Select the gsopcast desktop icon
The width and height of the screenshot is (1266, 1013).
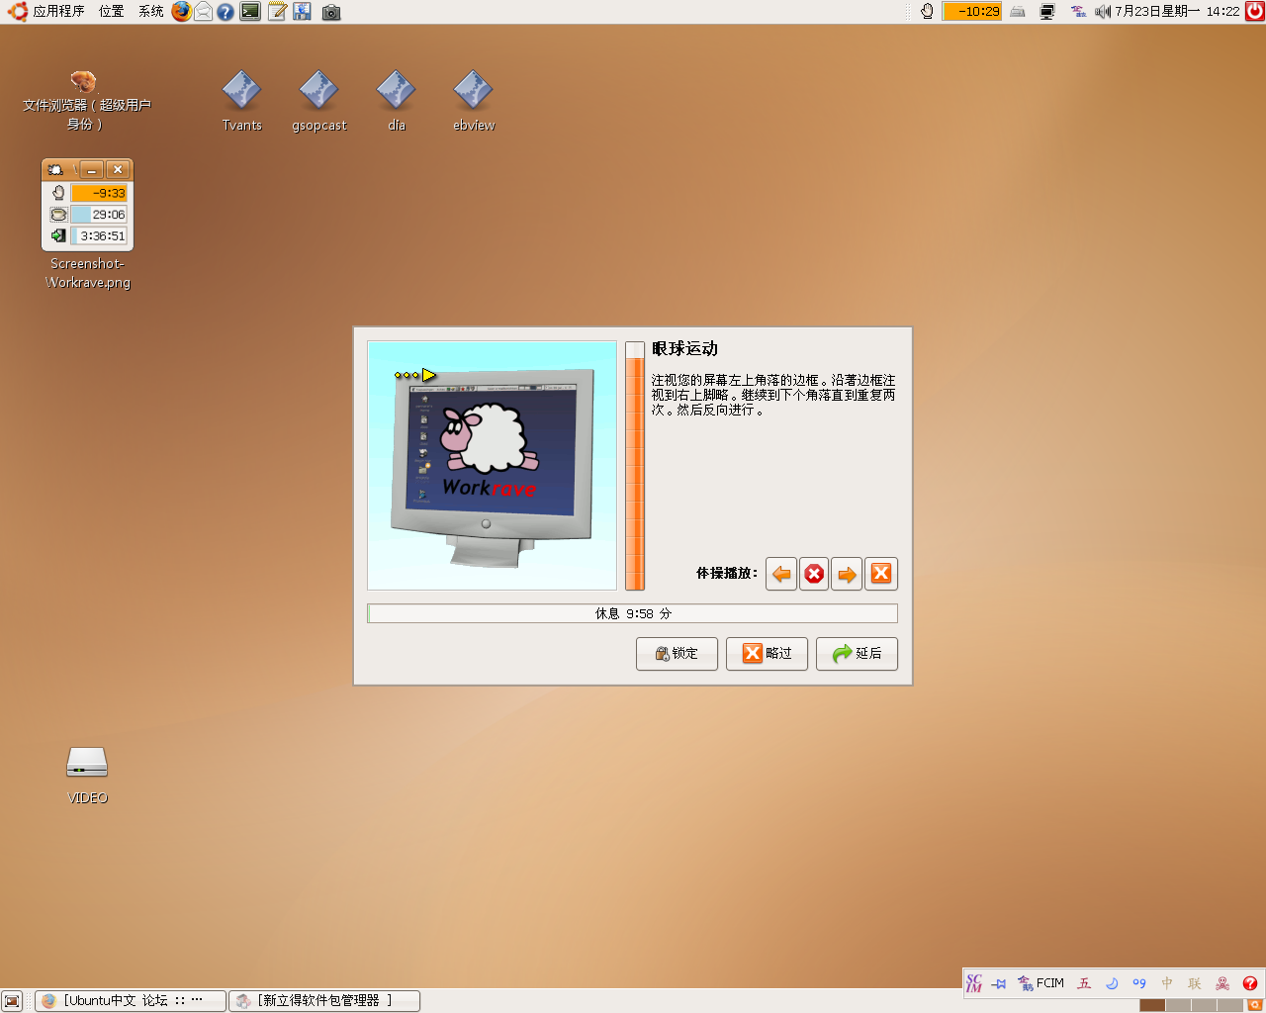[319, 101]
